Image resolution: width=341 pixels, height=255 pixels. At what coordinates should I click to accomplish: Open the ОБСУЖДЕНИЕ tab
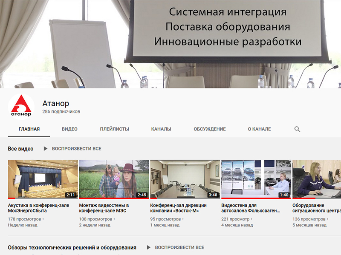pyautogui.click(x=210, y=129)
